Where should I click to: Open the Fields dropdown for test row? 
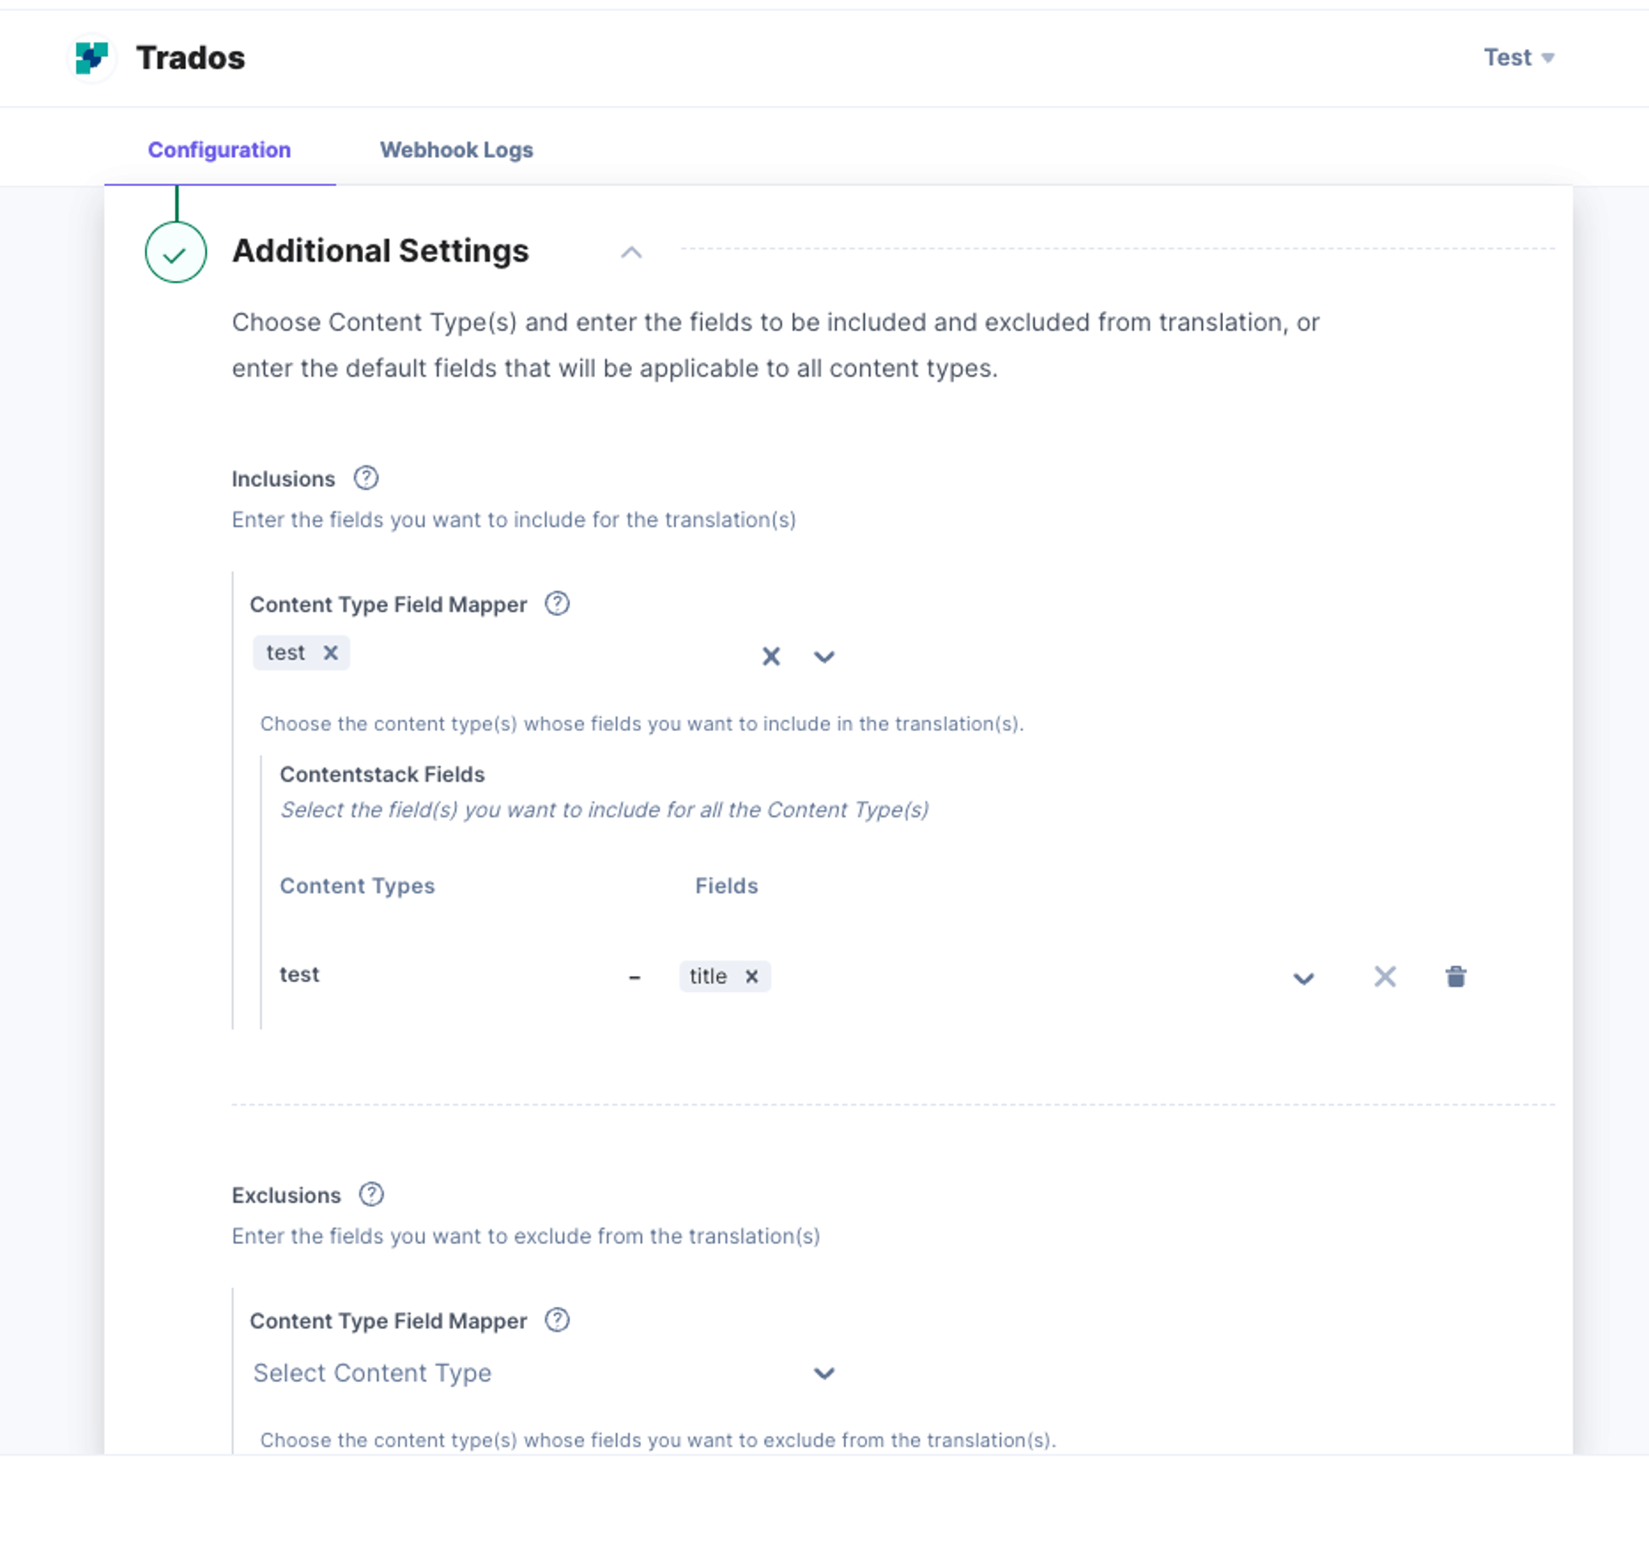click(x=1304, y=978)
